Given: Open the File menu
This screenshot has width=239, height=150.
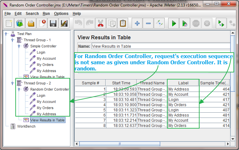Looking at the screenshot, I should point(7,14).
